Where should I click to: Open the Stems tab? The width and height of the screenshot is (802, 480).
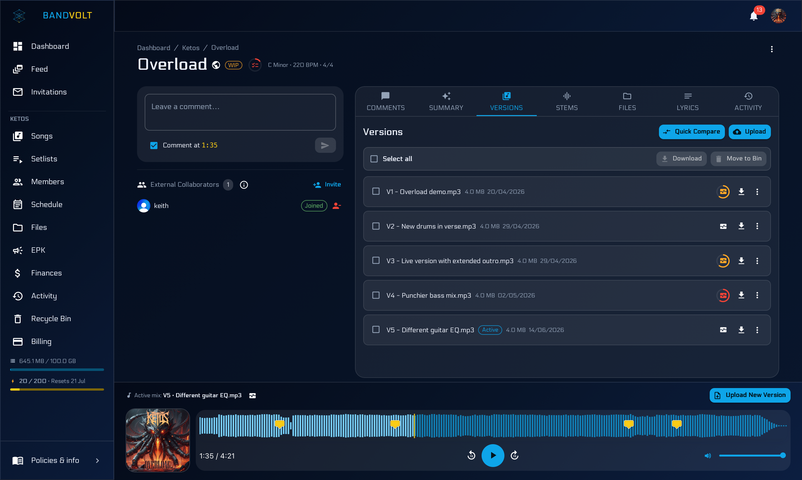coord(567,101)
